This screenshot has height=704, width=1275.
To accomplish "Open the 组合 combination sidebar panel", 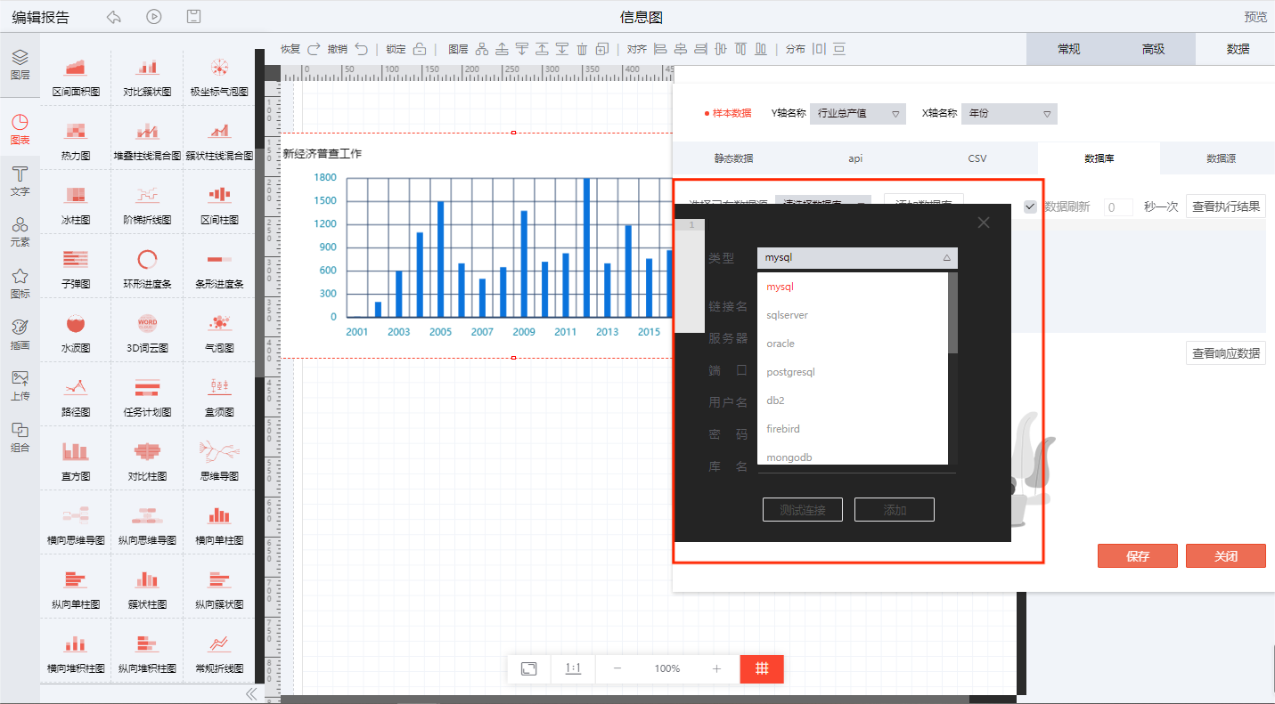I will (20, 438).
